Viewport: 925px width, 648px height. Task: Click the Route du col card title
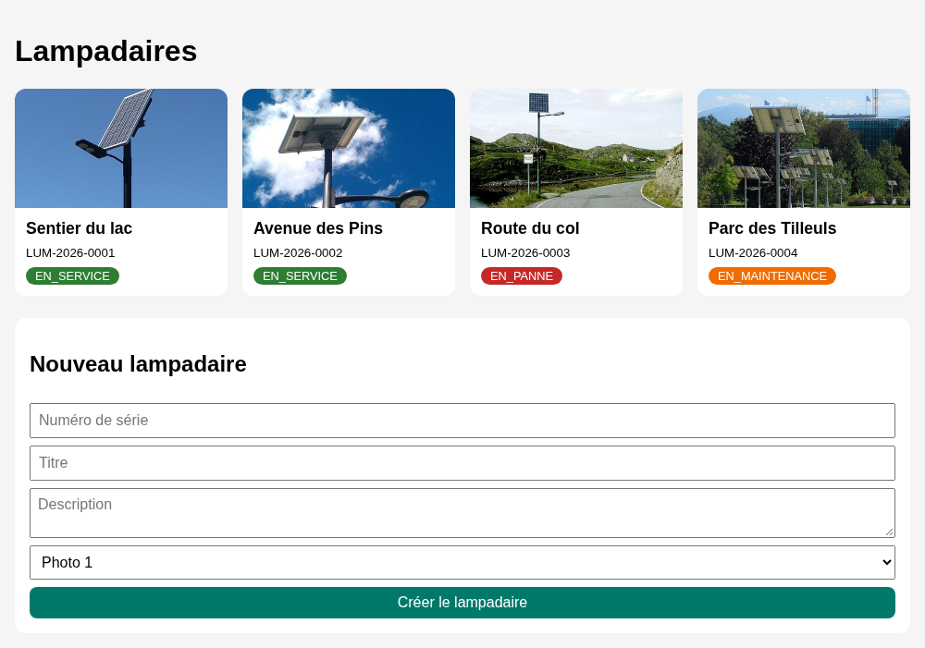[x=530, y=228]
